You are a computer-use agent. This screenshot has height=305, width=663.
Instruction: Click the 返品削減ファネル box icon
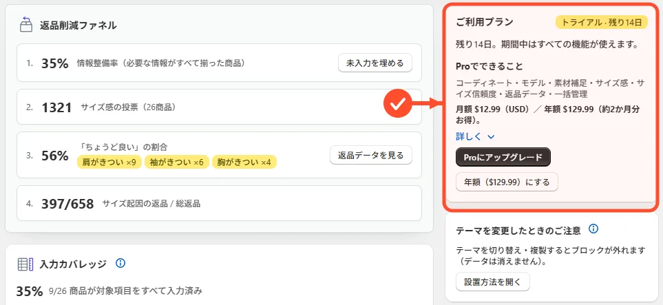(26, 24)
